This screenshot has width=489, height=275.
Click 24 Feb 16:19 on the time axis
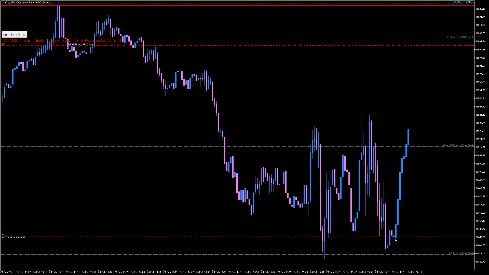(415, 272)
